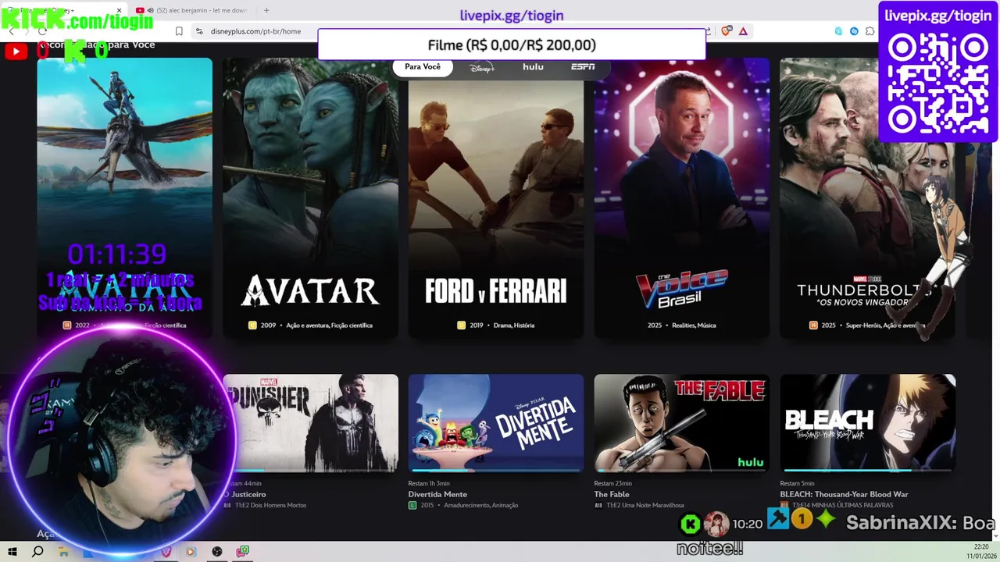The height and width of the screenshot is (562, 1000).
Task: Open the Avatar 2009 movie poster
Action: click(310, 197)
